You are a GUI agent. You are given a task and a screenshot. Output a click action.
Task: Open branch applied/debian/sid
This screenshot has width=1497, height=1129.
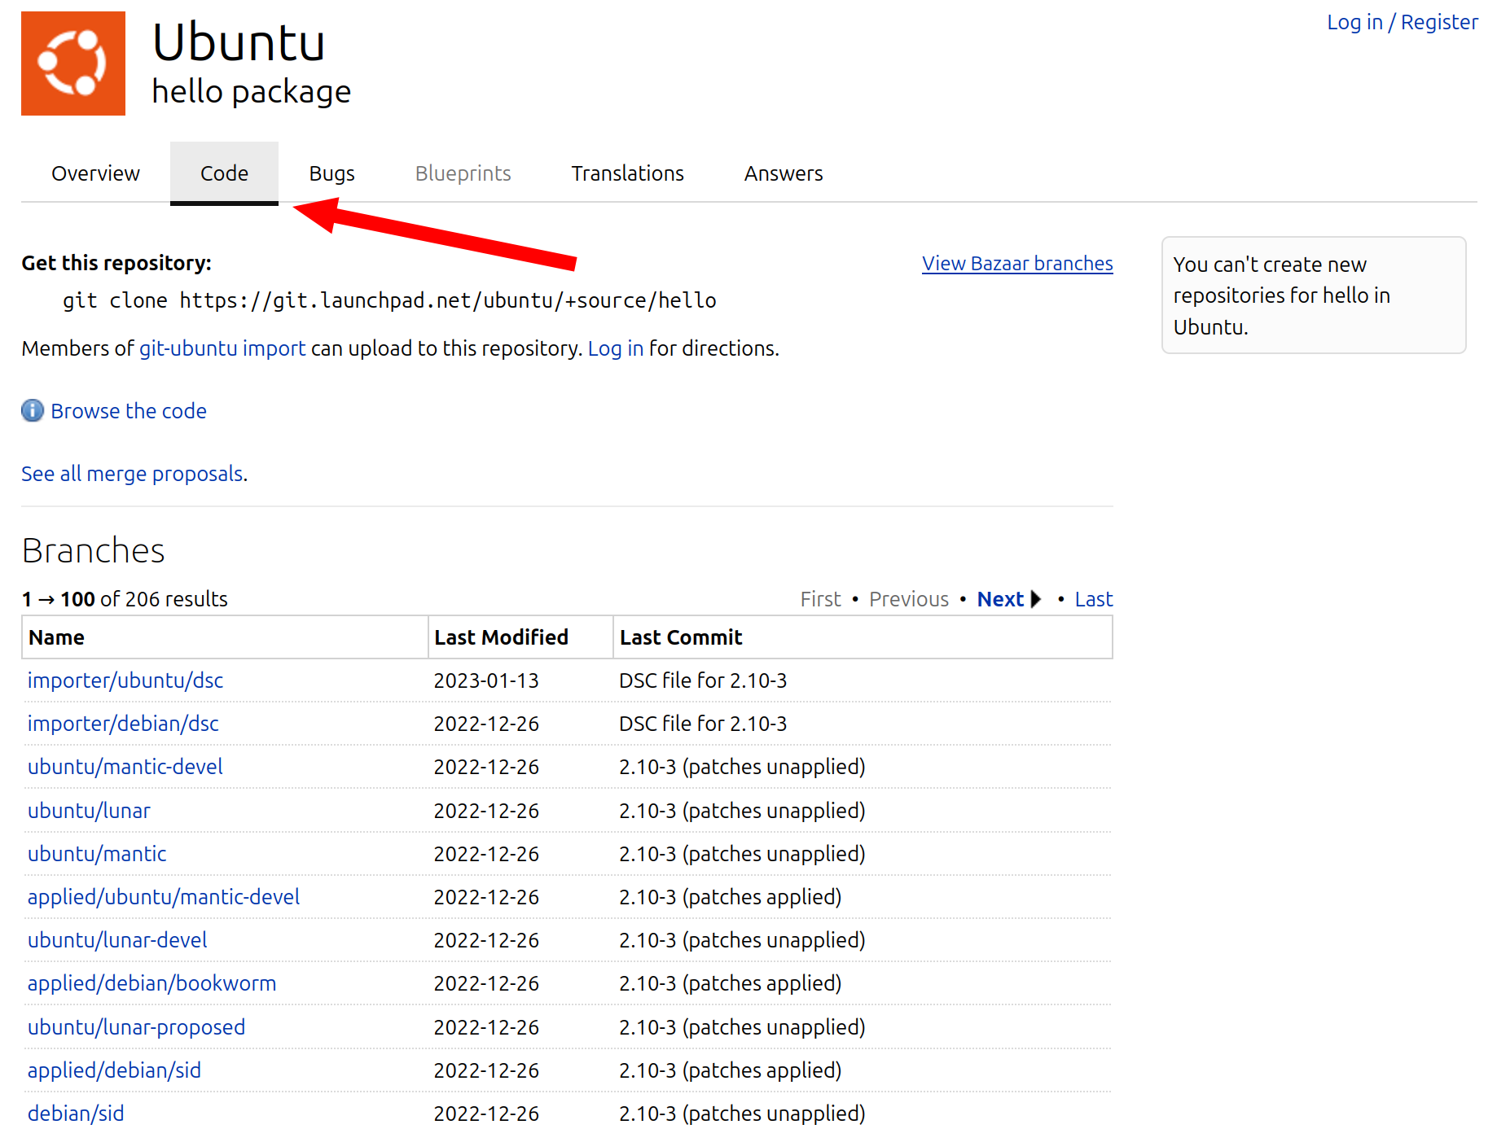pos(114,1070)
